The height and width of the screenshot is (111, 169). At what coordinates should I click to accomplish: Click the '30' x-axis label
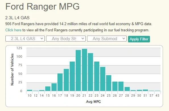click(x=139, y=95)
